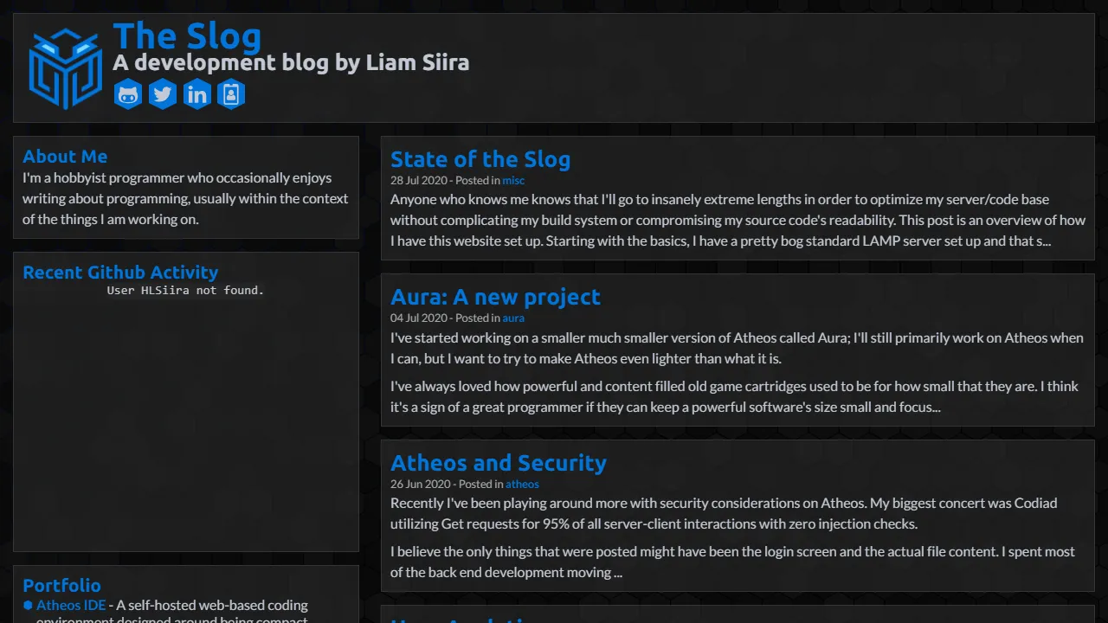Click the HLSiira not found message

point(185,290)
